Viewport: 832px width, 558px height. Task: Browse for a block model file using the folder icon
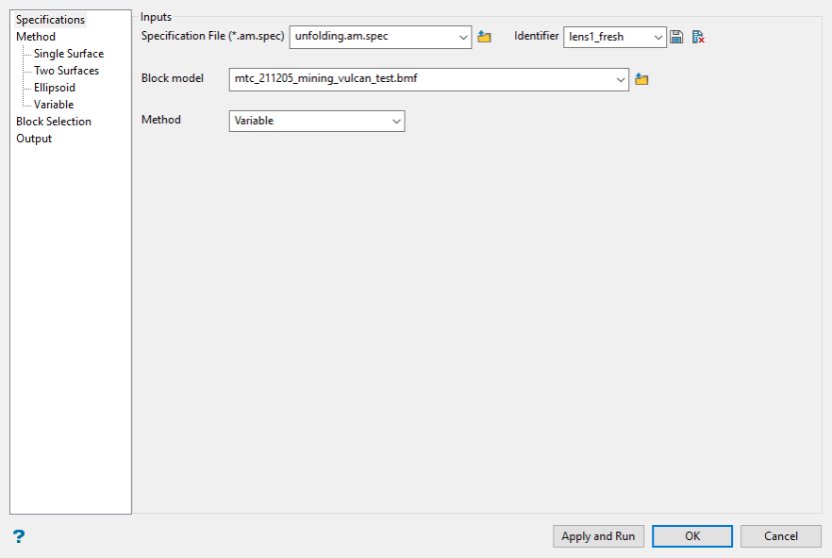pos(641,79)
